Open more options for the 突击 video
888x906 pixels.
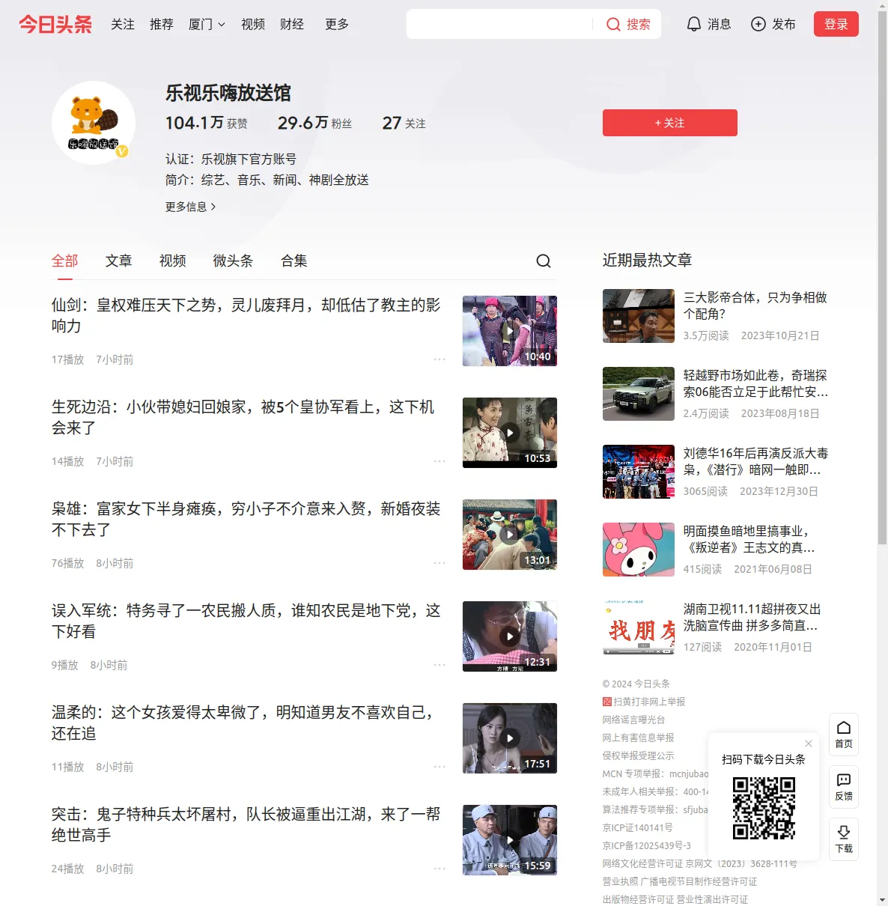440,869
